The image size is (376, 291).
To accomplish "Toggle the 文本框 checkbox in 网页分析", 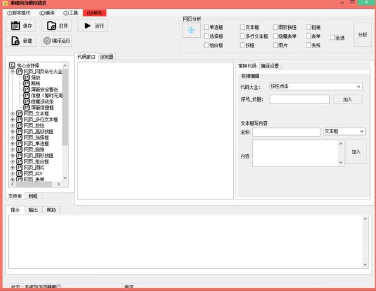I will pos(242,27).
